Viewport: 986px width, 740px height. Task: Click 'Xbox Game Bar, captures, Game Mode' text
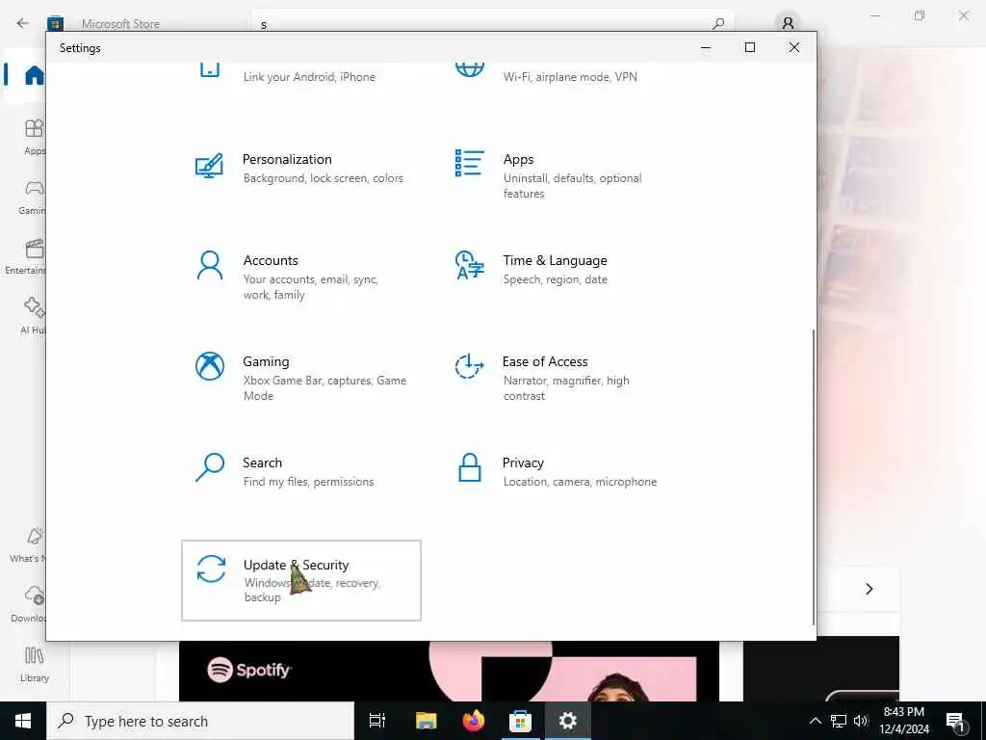tap(324, 387)
